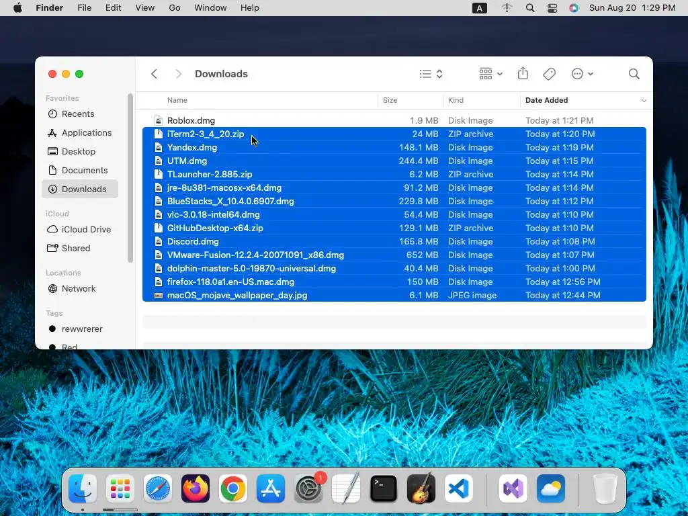Screen dimensions: 688x516
Task: Select the Discord.dmg file
Action: (x=394, y=242)
